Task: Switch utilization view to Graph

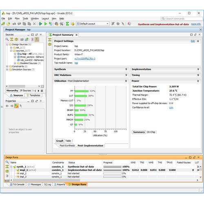Action: (x=60, y=141)
